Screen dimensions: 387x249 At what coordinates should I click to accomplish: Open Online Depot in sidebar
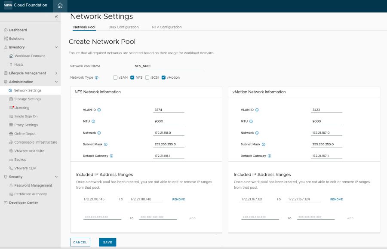point(25,134)
